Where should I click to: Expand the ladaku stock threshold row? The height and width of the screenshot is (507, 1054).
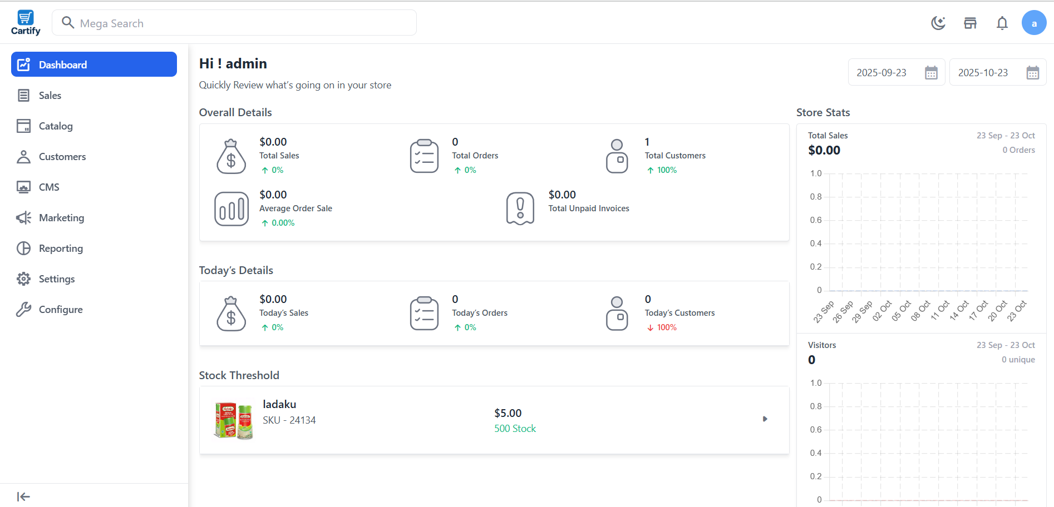coord(765,419)
